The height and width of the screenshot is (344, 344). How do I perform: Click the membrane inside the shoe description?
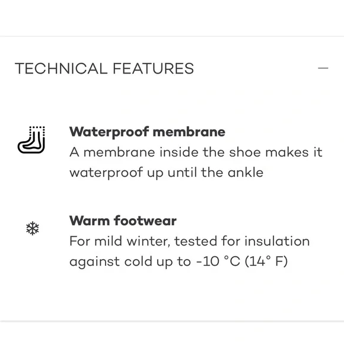click(196, 163)
